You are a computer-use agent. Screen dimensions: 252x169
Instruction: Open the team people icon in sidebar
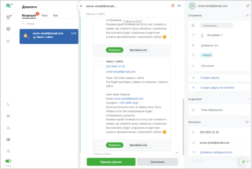click(8, 41)
